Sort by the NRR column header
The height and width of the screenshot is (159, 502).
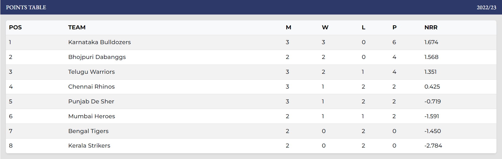431,27
